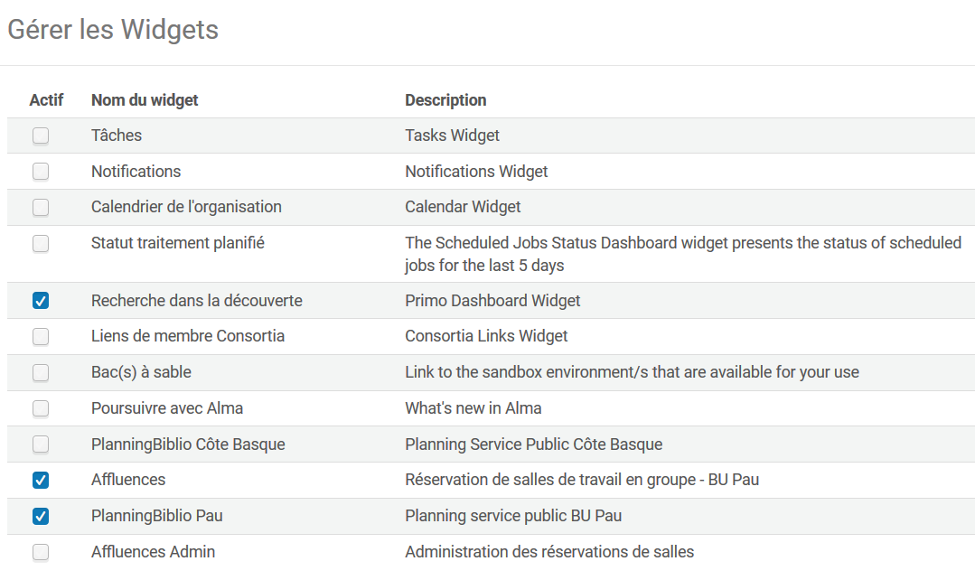This screenshot has width=975, height=580.
Task: Check the Poursuivre avec Alma box
Action: [x=41, y=408]
